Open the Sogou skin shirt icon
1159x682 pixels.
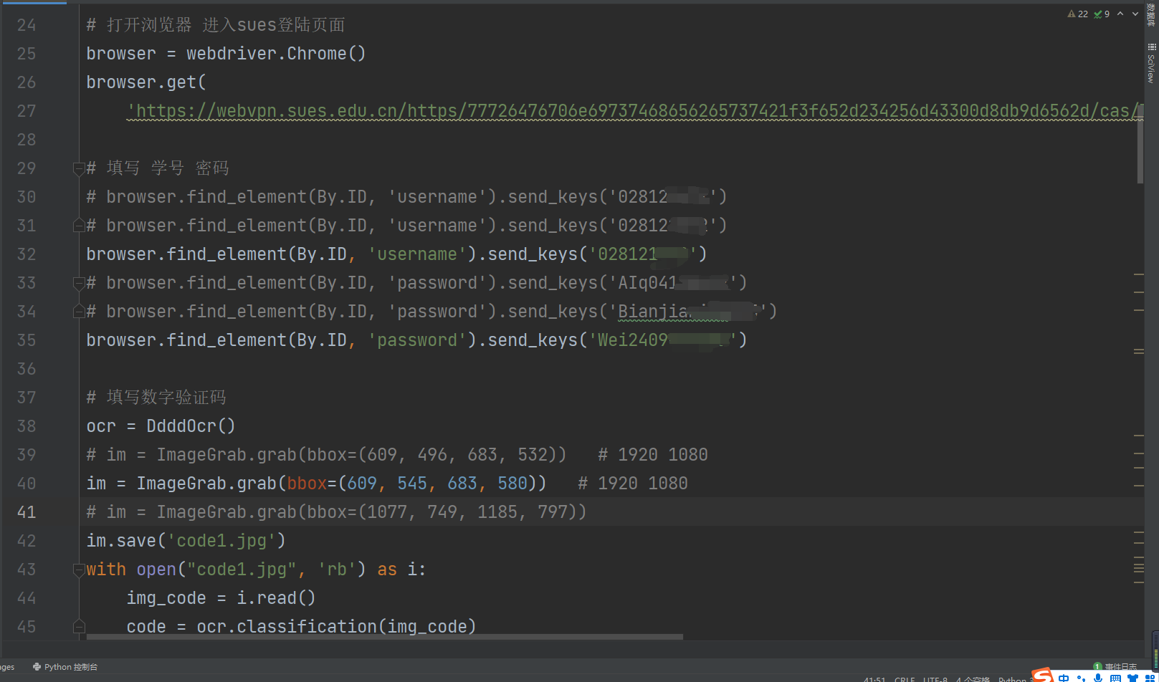1132,678
